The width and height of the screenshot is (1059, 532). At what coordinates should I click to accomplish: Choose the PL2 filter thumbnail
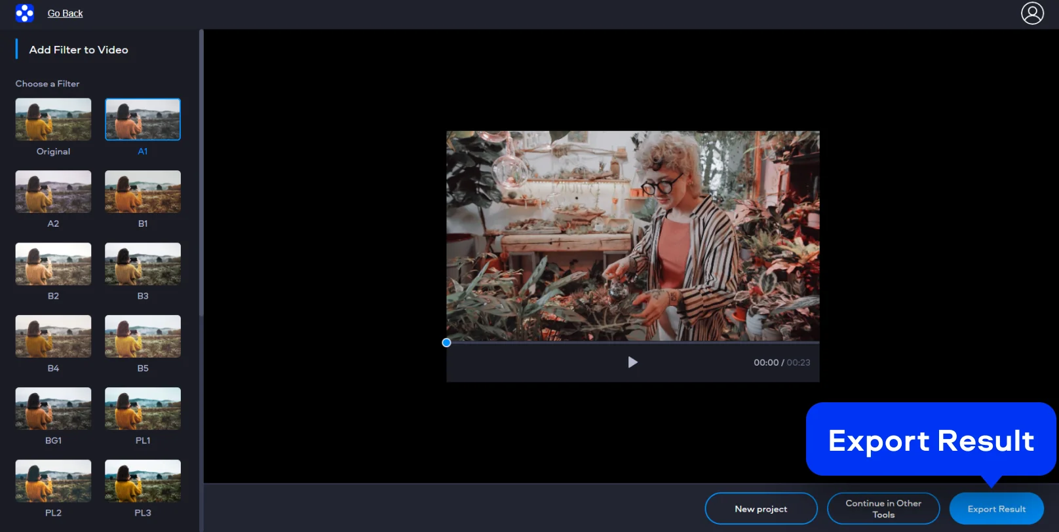53,481
